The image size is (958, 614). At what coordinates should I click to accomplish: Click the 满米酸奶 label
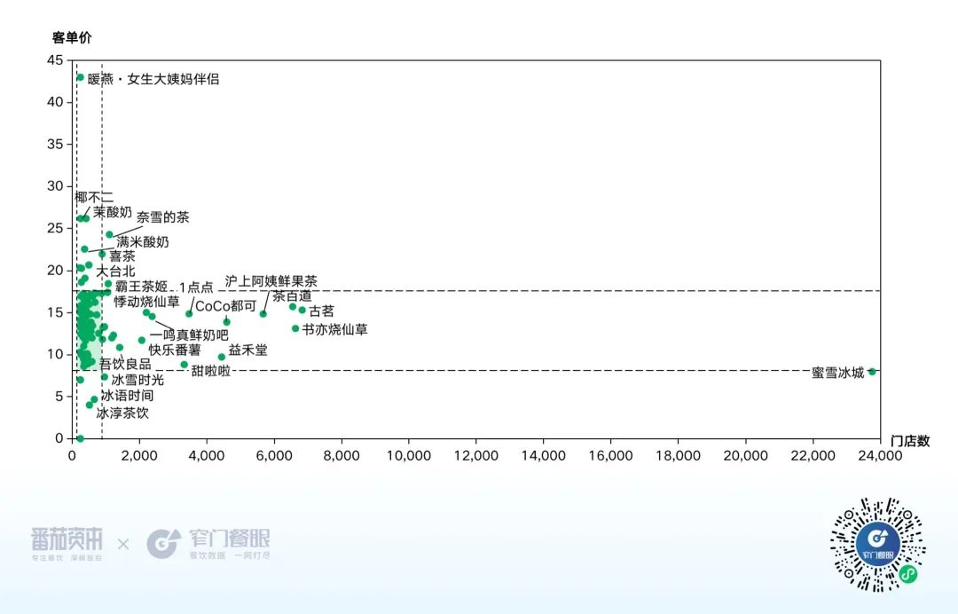click(142, 242)
